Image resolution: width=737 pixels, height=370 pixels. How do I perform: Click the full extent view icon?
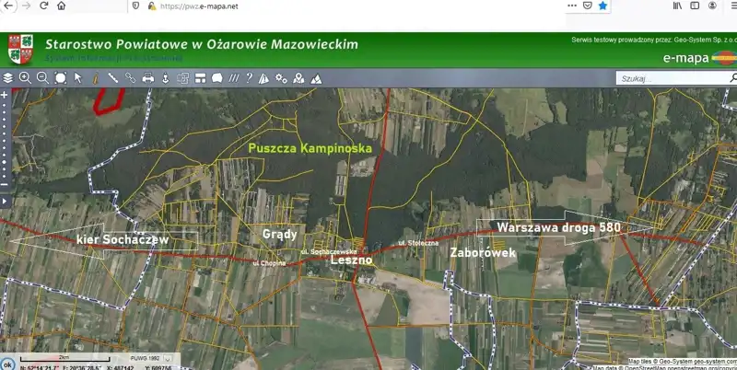click(x=60, y=78)
